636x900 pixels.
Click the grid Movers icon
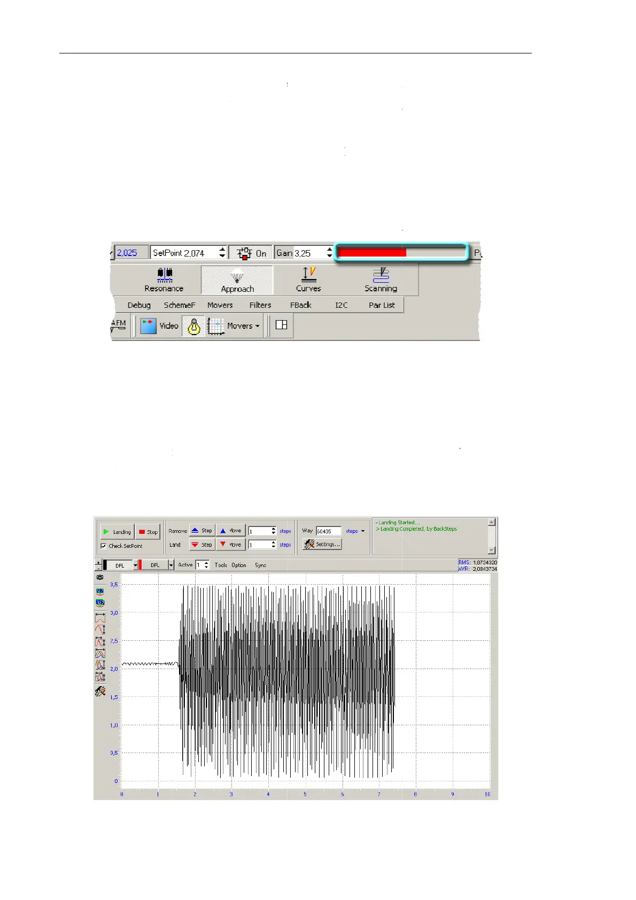pyautogui.click(x=216, y=326)
